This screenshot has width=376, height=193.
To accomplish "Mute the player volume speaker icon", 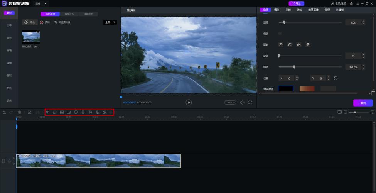I will coord(242,102).
